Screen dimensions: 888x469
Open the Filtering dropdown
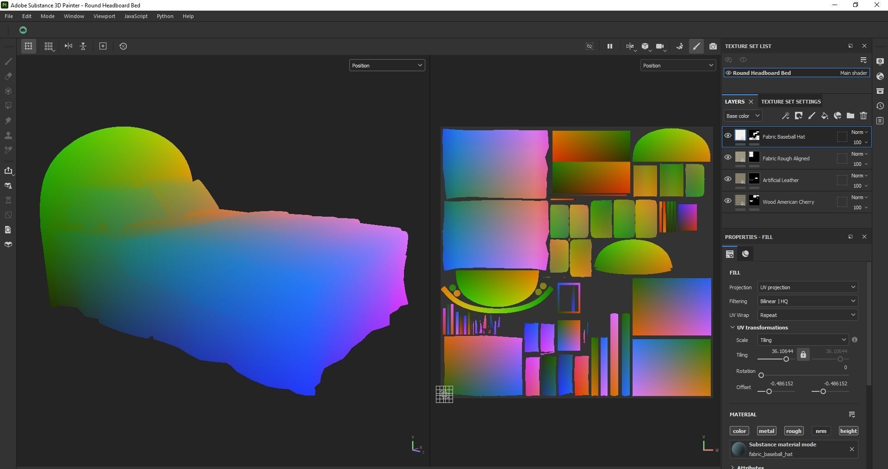pos(807,301)
